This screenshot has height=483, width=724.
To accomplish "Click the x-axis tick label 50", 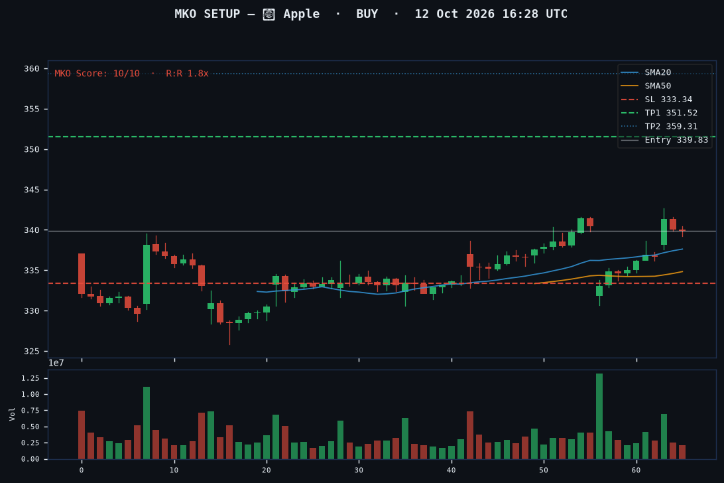I will (x=544, y=470).
